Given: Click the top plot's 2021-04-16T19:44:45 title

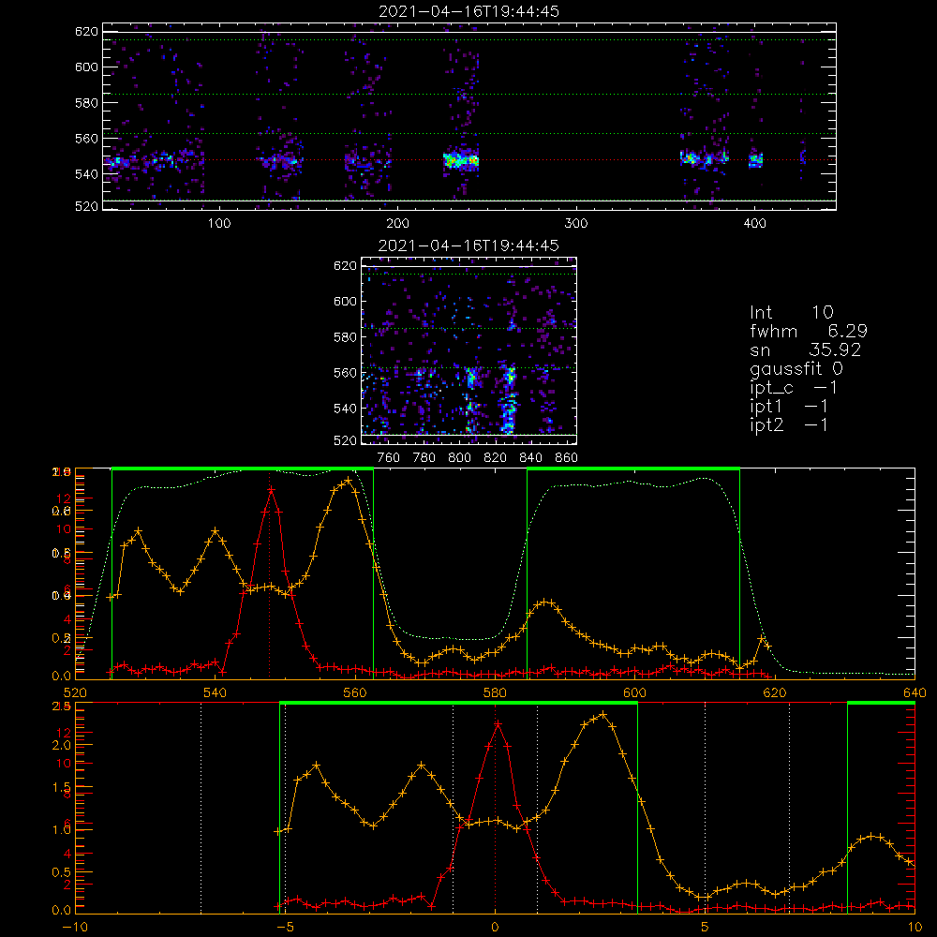Looking at the screenshot, I should pyautogui.click(x=468, y=11).
